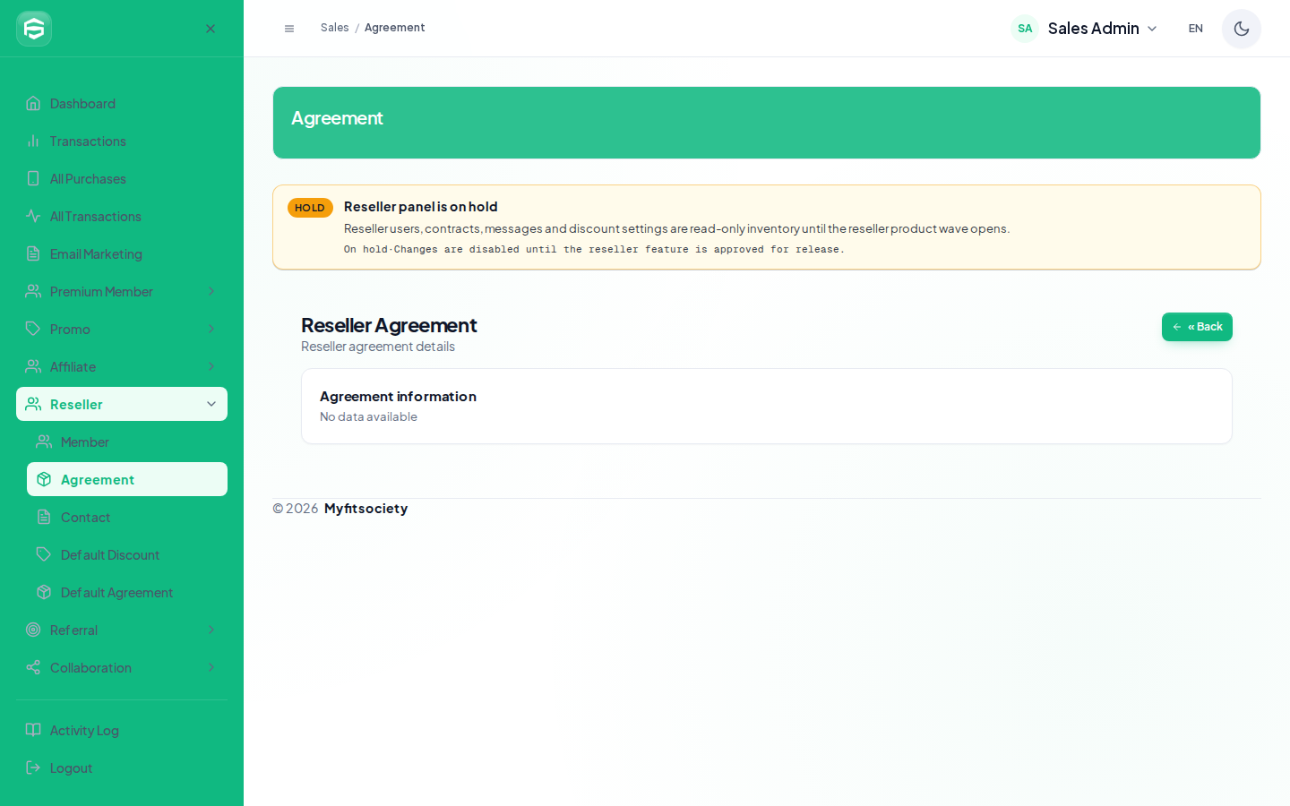Viewport: 1290px width, 806px height.
Task: Expand the Collaboration submenu chevron
Action: point(211,667)
